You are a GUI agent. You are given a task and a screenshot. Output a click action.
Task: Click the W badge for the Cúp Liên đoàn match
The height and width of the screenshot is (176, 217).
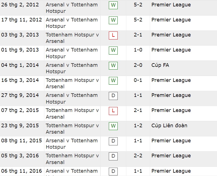pyautogui.click(x=113, y=126)
